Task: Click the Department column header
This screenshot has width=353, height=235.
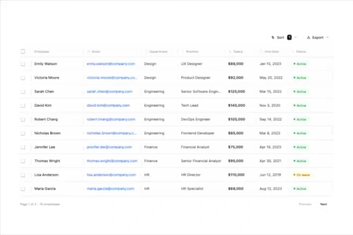Action: pos(157,52)
